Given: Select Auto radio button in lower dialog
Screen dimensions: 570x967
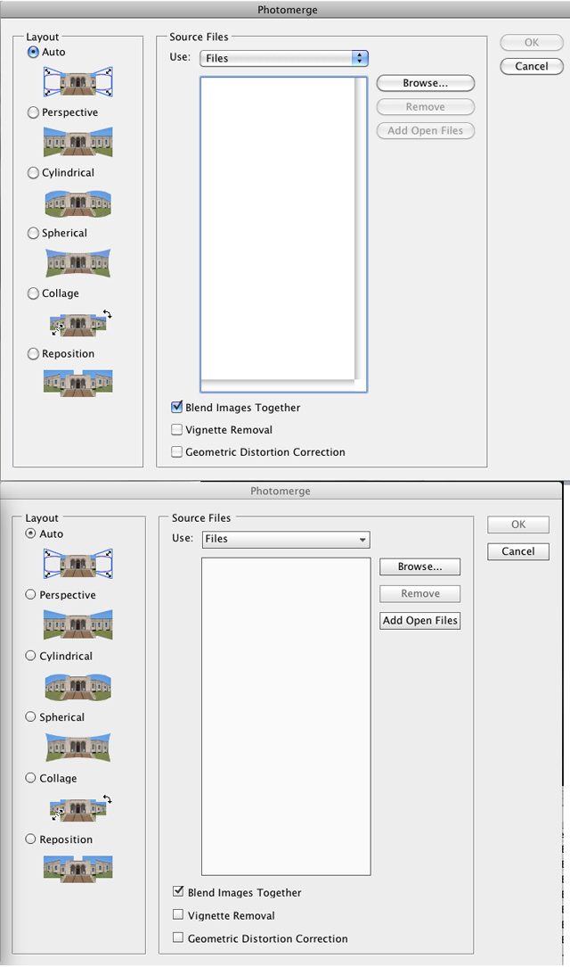Looking at the screenshot, I should (x=30, y=533).
